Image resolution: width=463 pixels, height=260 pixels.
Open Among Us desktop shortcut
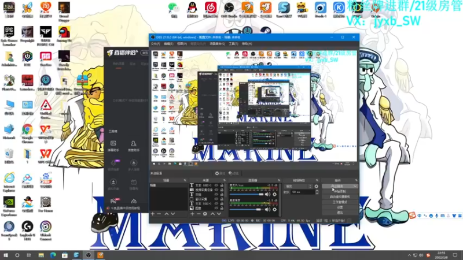click(64, 34)
